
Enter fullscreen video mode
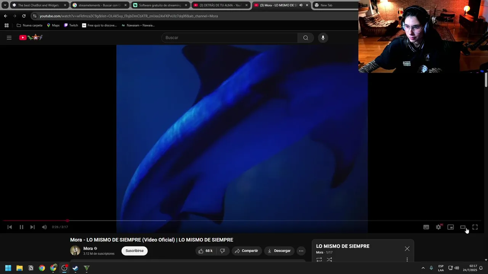click(475, 227)
